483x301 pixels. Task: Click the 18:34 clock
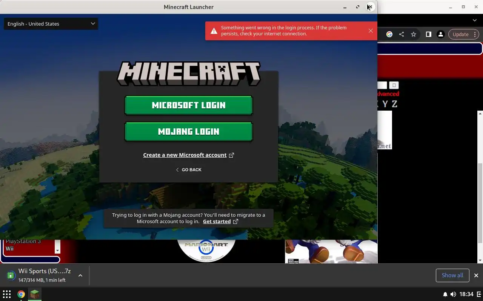pos(467,294)
